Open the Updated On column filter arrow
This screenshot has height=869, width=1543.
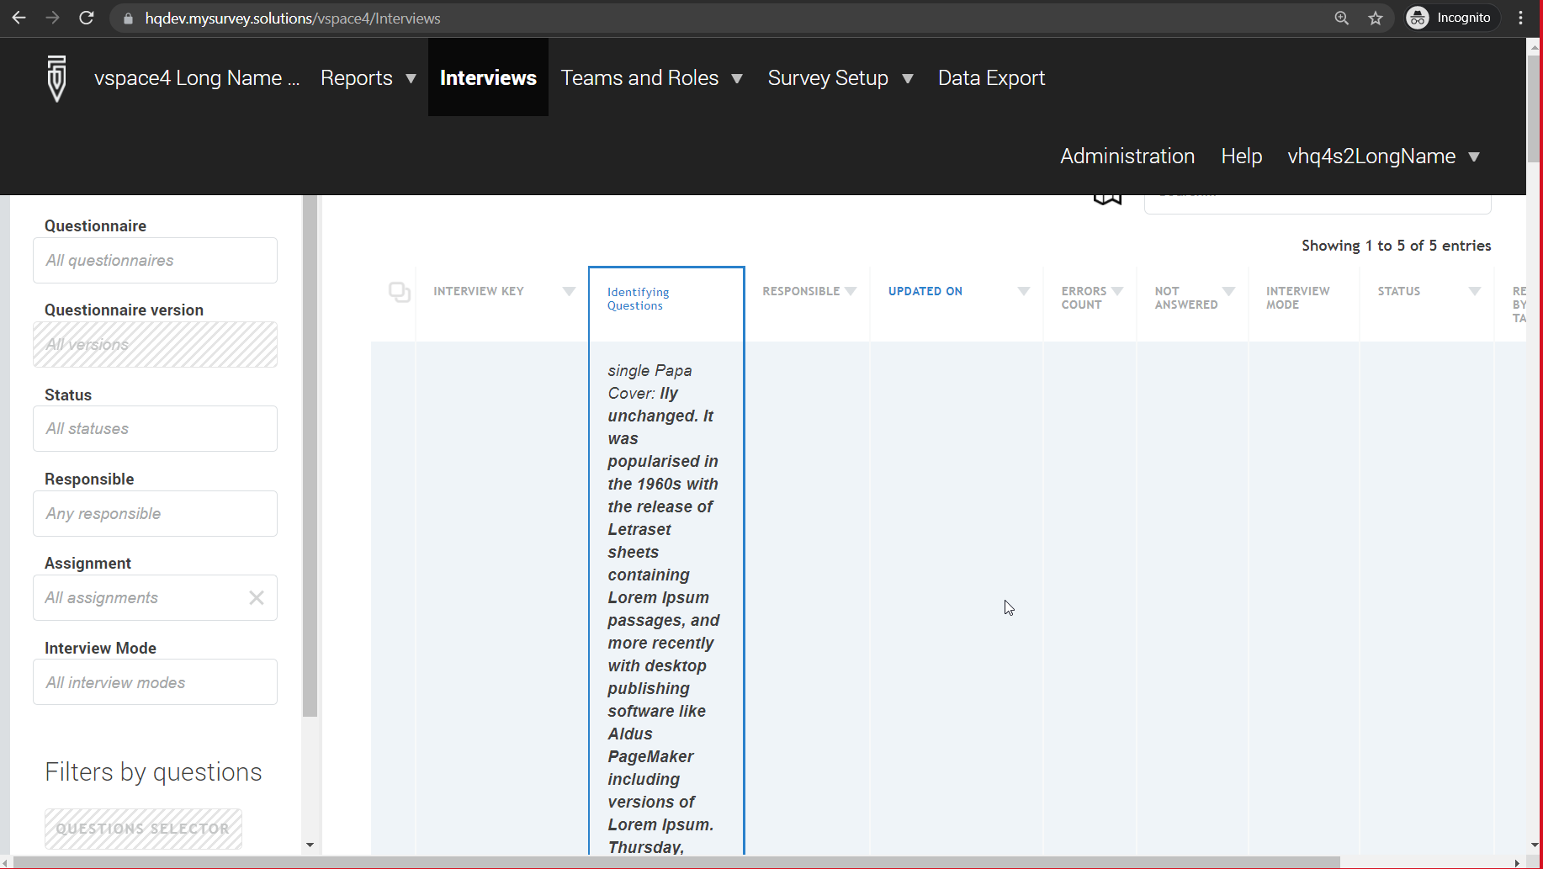coord(1024,290)
